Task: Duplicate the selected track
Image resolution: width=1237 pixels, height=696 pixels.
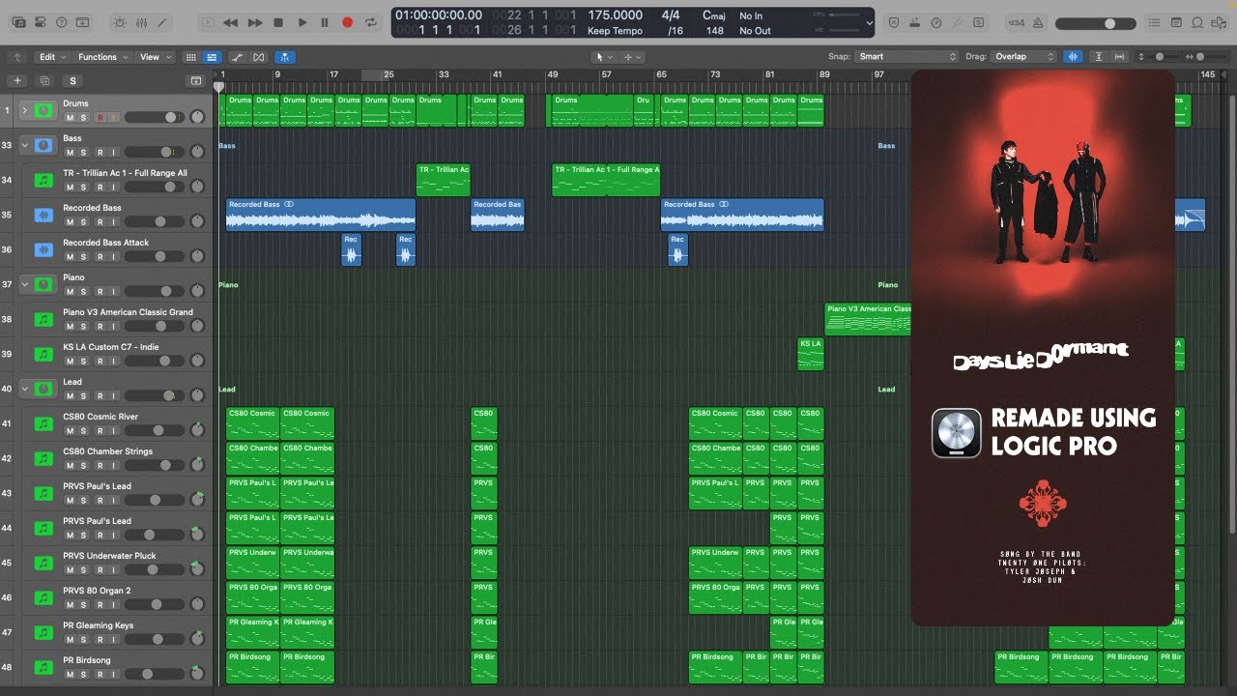Action: click(x=45, y=81)
